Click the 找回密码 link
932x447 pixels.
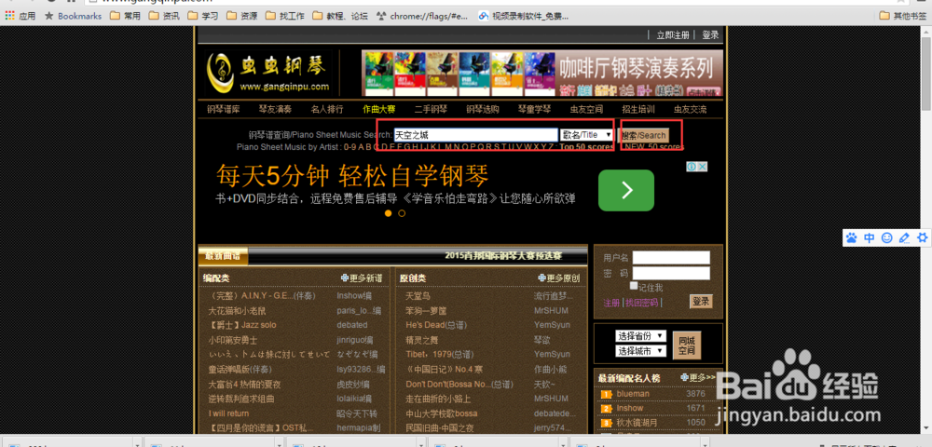tap(641, 303)
